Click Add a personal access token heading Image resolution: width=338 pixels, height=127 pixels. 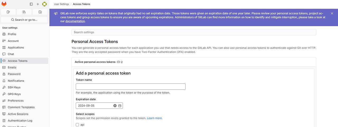(103, 73)
